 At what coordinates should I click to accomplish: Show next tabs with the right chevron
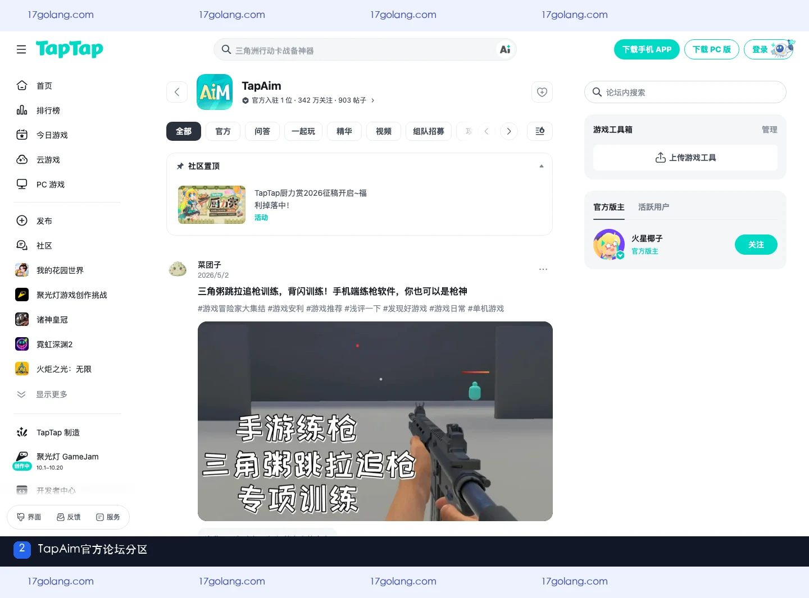[509, 131]
